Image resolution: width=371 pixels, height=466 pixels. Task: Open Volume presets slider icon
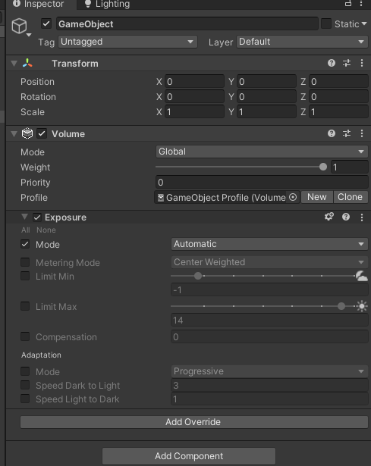click(347, 133)
